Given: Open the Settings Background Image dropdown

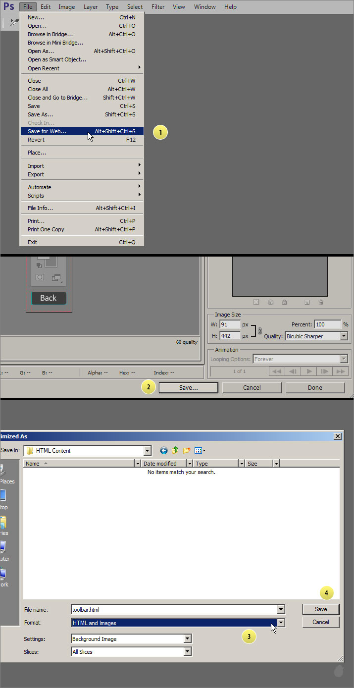Looking at the screenshot, I should pyautogui.click(x=187, y=639).
